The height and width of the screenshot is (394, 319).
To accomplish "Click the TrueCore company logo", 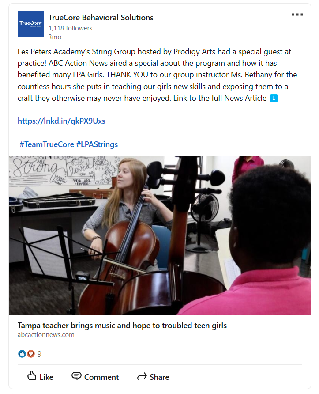I will pyautogui.click(x=31, y=24).
